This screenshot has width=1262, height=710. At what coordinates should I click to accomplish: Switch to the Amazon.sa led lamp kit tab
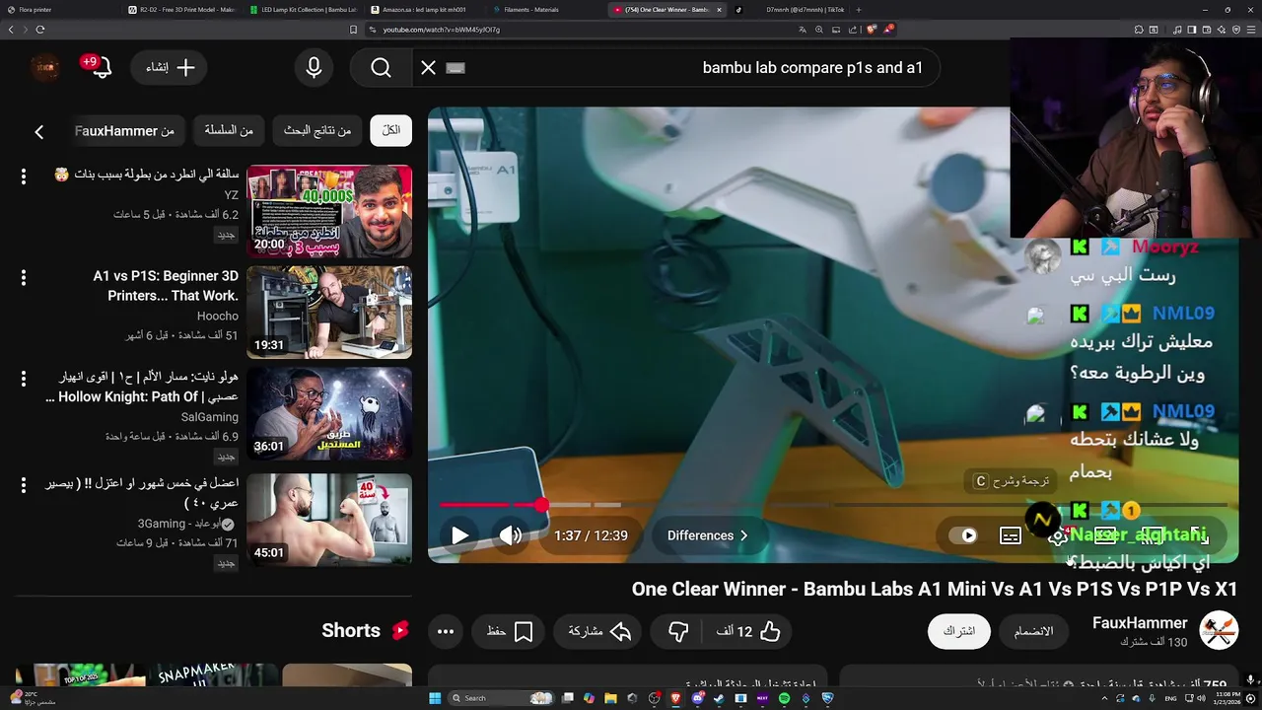[x=424, y=9]
